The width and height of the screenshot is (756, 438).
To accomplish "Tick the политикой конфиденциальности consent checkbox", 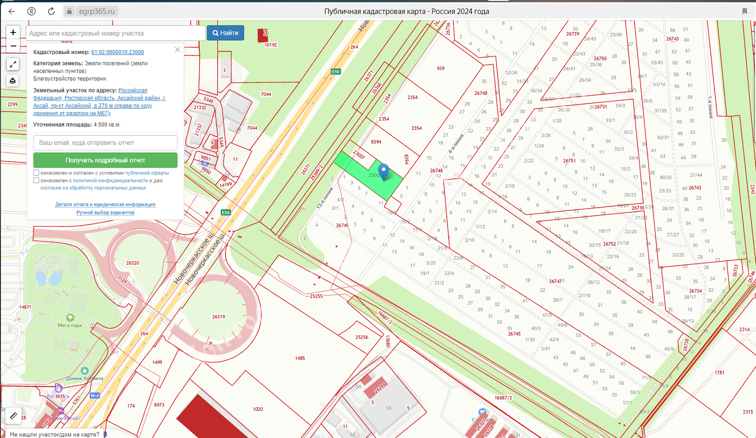I will (x=36, y=180).
